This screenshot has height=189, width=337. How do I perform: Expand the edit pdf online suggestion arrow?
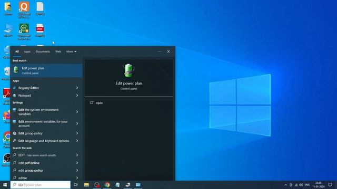pos(77,163)
